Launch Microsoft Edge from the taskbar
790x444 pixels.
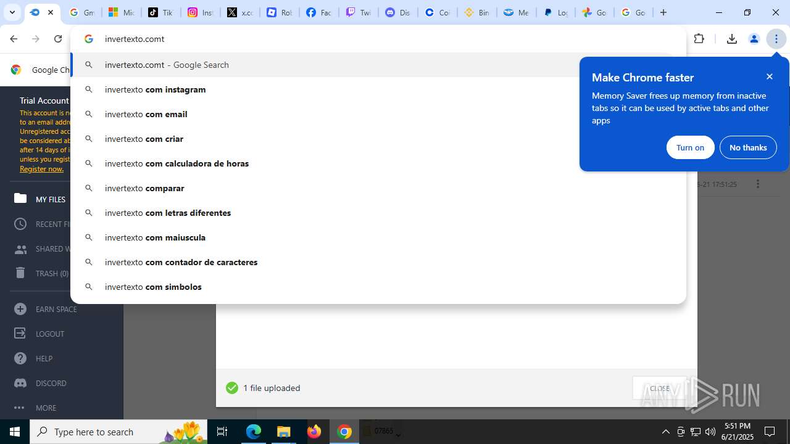tap(254, 432)
